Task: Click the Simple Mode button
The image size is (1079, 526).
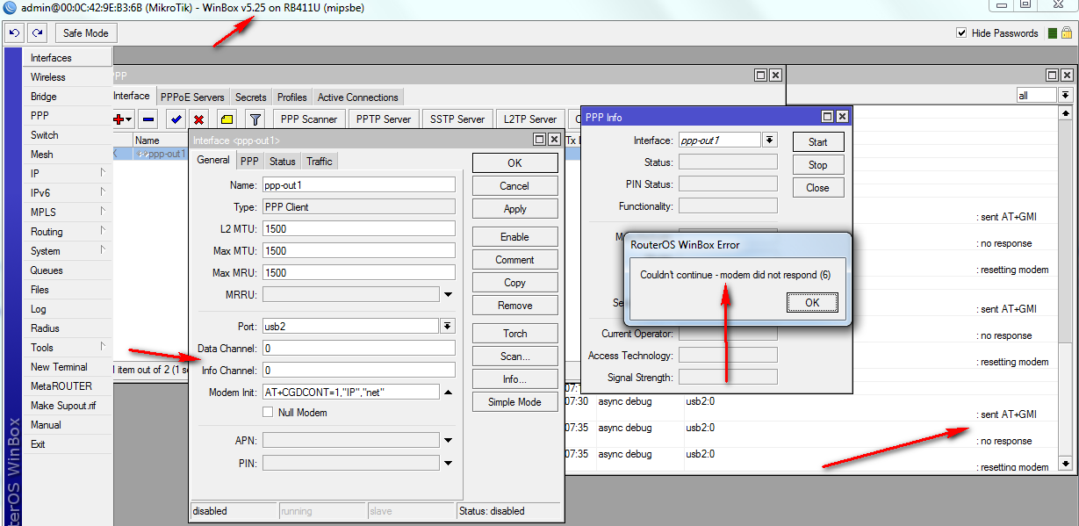Action: 515,402
